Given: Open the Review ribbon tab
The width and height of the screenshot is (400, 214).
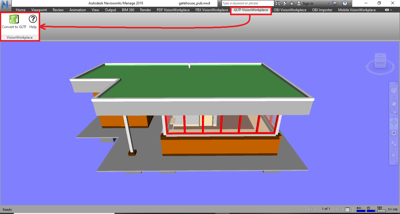Looking at the screenshot, I should (x=58, y=10).
